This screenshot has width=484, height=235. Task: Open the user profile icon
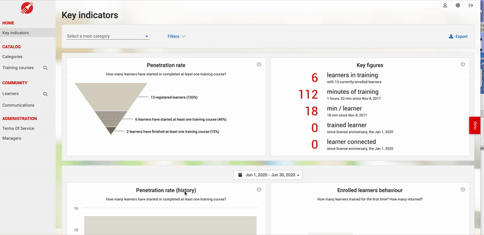pyautogui.click(x=445, y=5)
